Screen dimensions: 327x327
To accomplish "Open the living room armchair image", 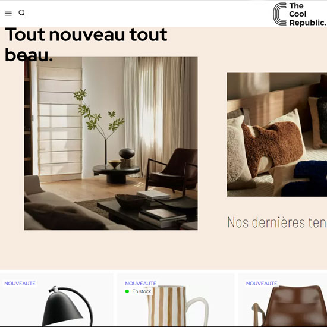I will click(x=111, y=143).
